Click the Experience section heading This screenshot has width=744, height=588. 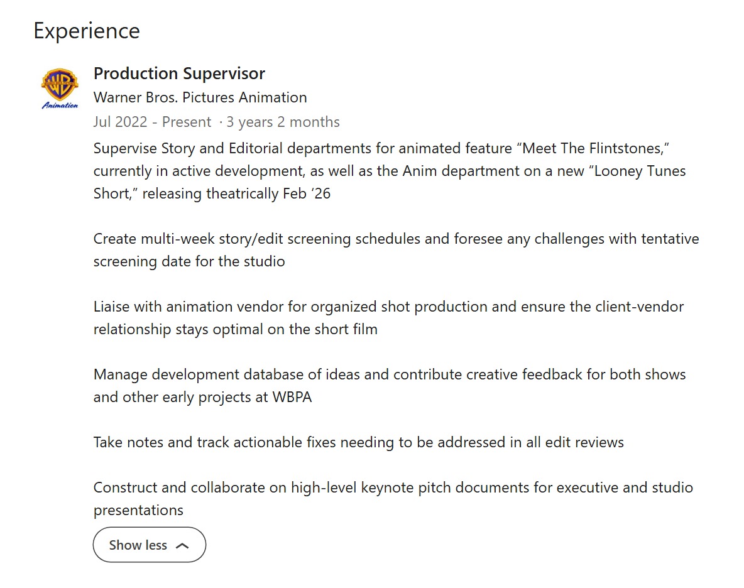click(87, 31)
